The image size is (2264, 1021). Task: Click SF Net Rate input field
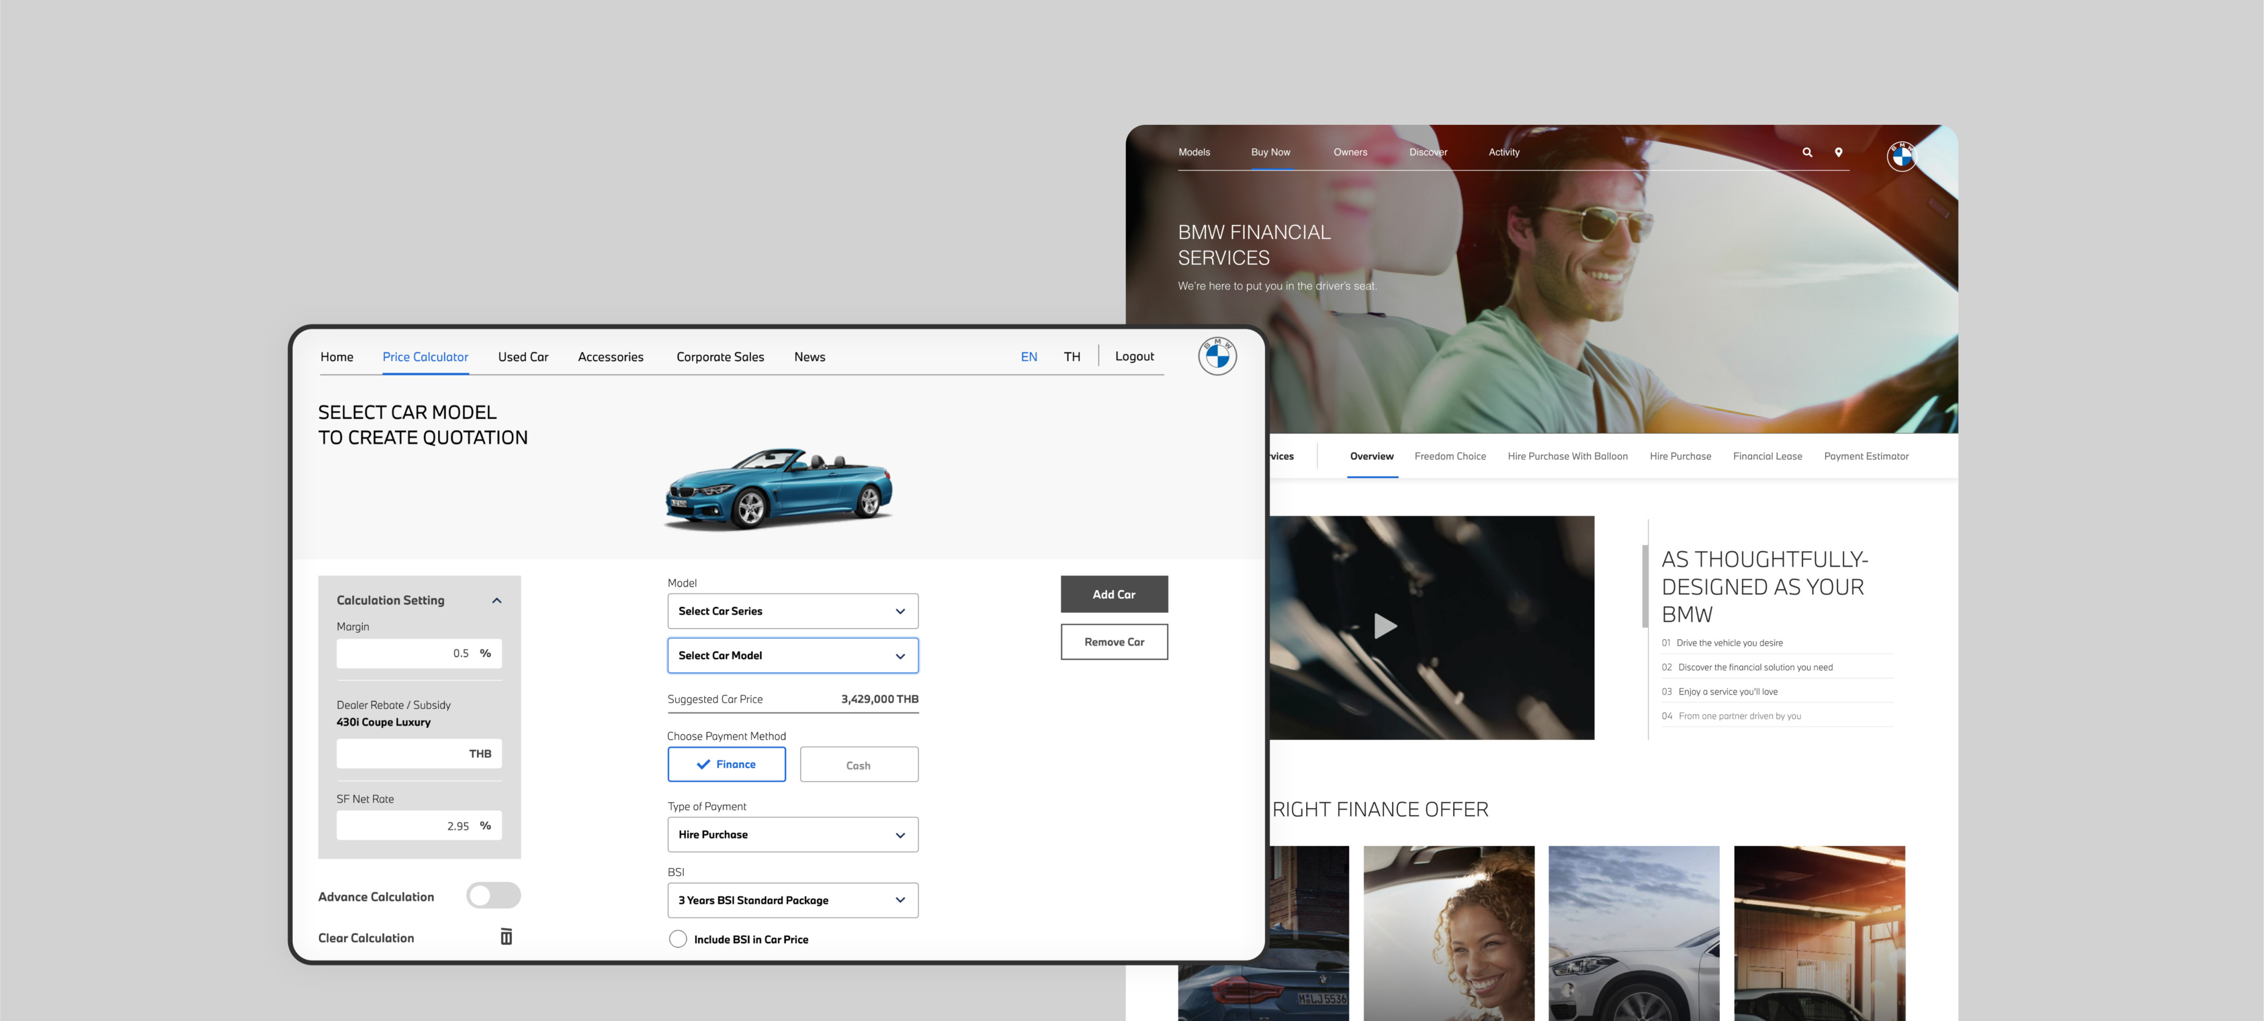coord(418,825)
